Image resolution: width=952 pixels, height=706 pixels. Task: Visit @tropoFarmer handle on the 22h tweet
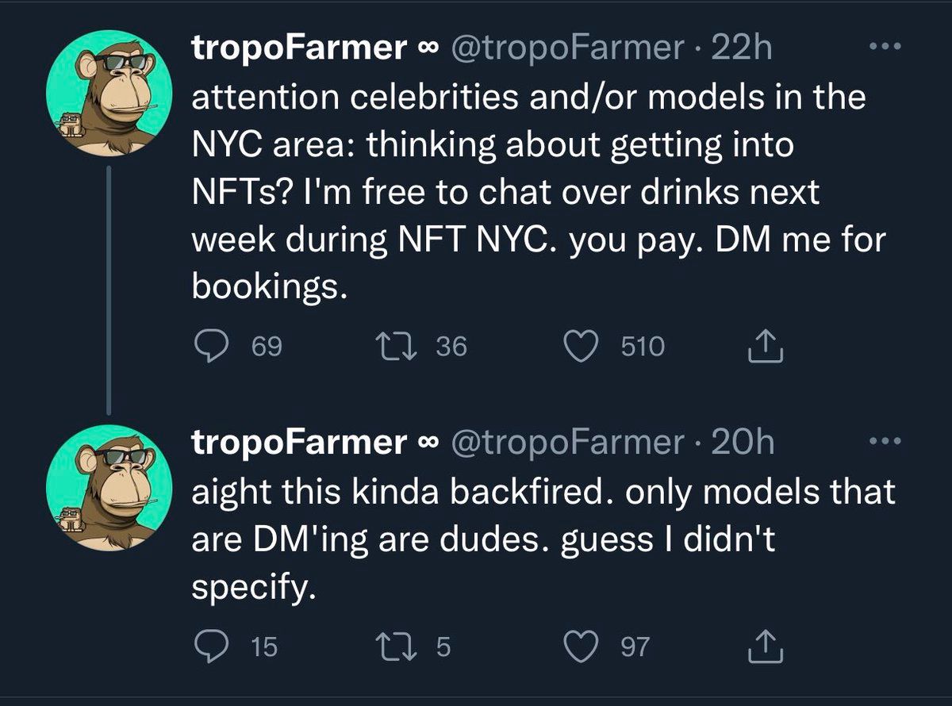click(566, 48)
